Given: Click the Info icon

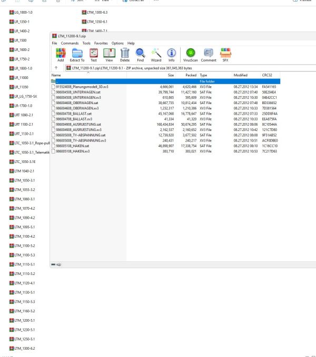Looking at the screenshot, I should tap(172, 55).
